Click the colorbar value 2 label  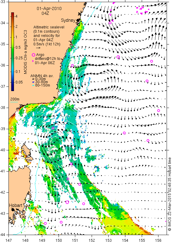[16, 27]
